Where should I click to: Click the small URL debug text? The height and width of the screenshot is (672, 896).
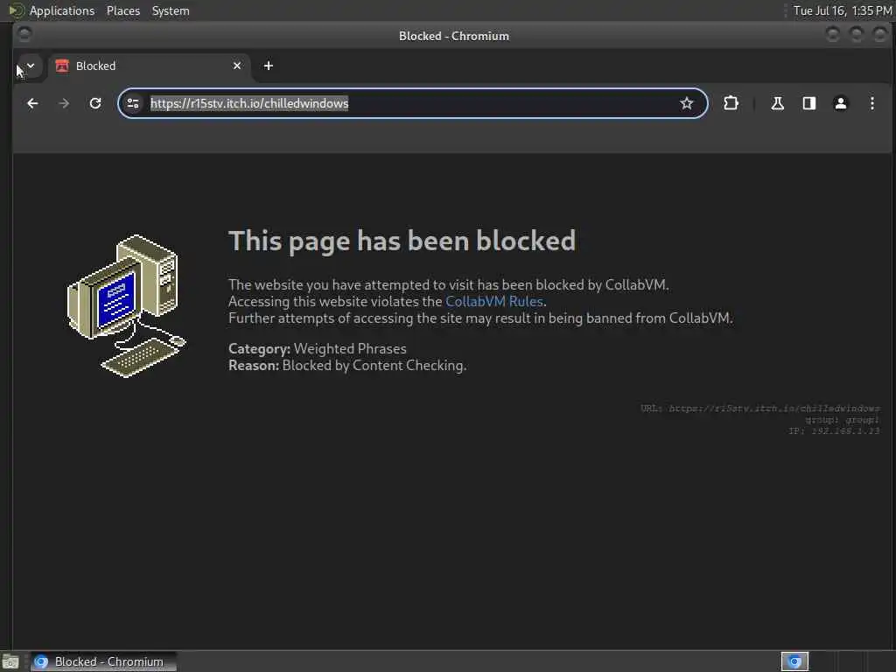point(760,408)
